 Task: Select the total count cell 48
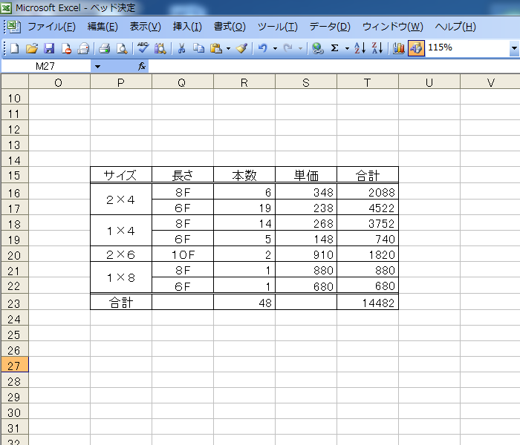(244, 303)
